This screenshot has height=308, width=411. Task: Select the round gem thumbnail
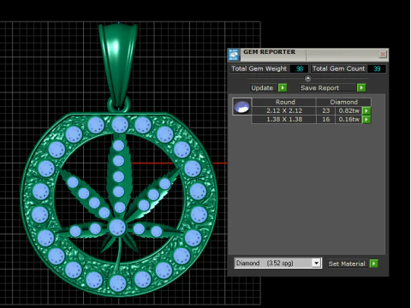[242, 106]
